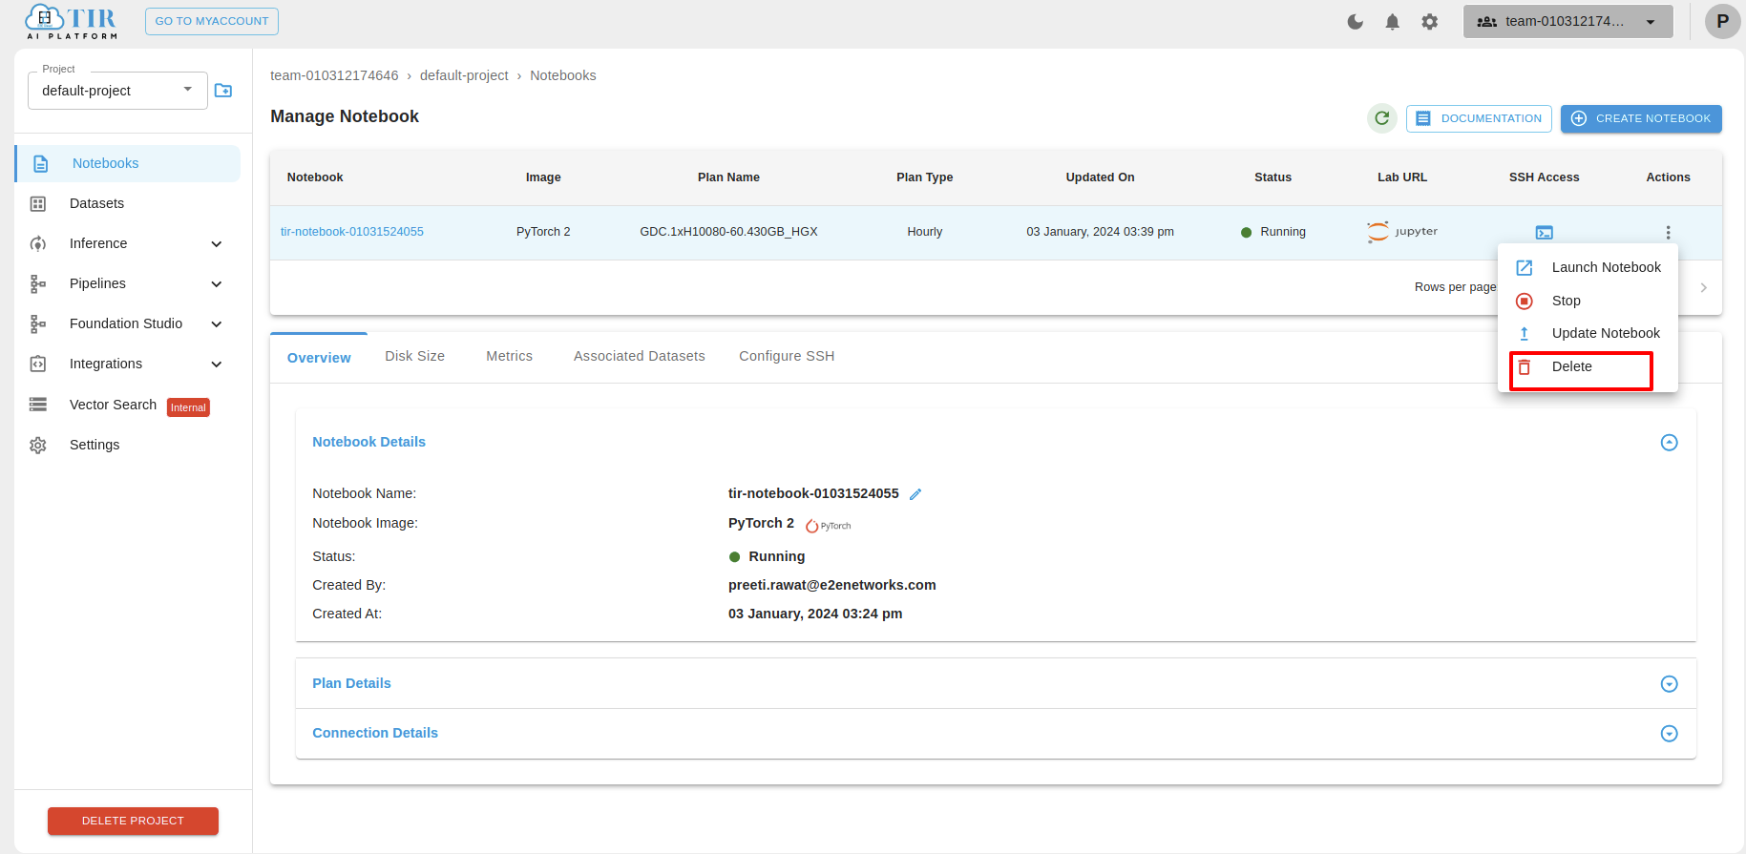1746x854 pixels.
Task: Open the Associated Datasets tab
Action: [639, 356]
